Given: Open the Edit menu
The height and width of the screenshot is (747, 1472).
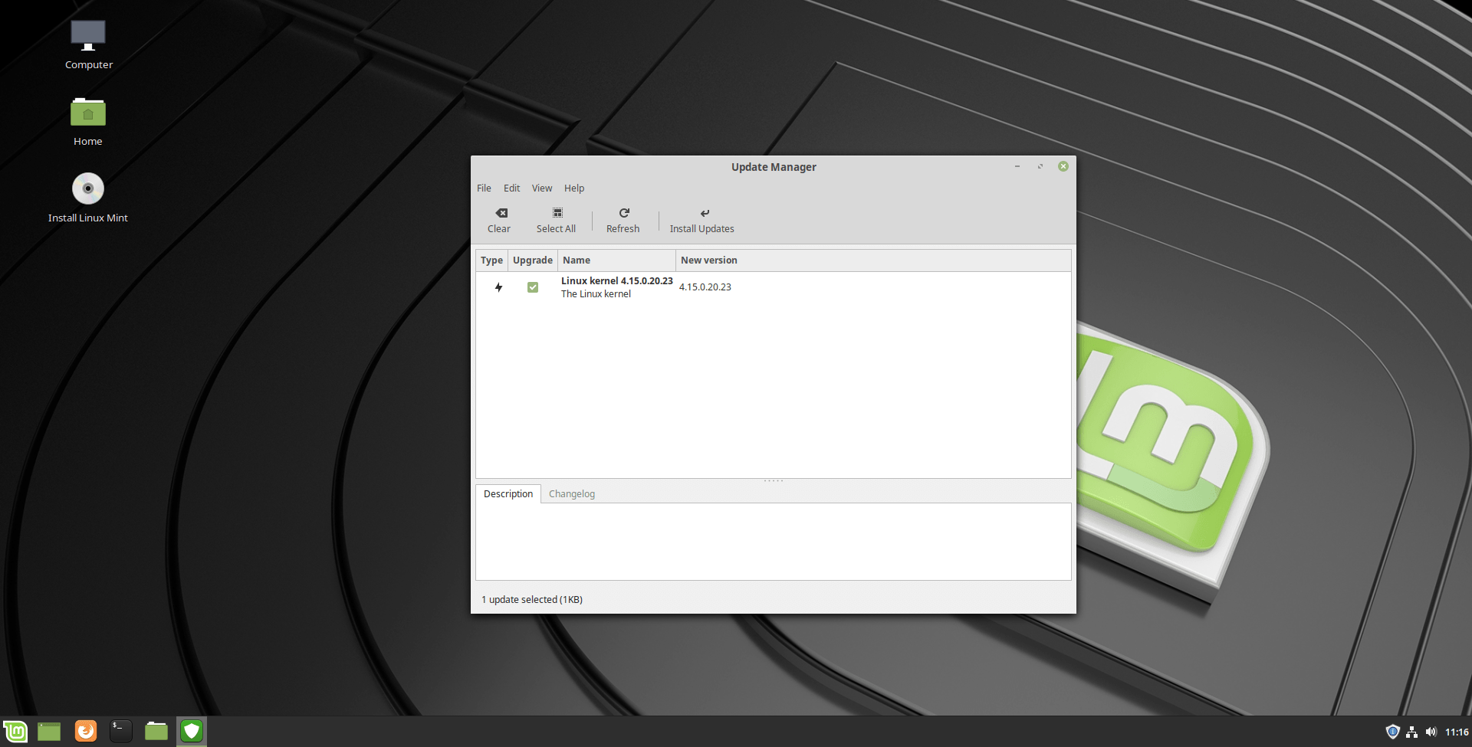Looking at the screenshot, I should 511,188.
